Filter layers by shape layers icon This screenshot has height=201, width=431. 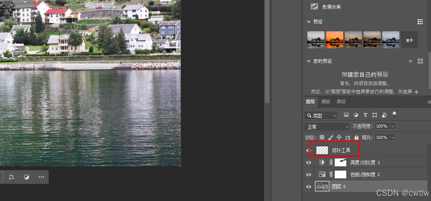(375, 115)
